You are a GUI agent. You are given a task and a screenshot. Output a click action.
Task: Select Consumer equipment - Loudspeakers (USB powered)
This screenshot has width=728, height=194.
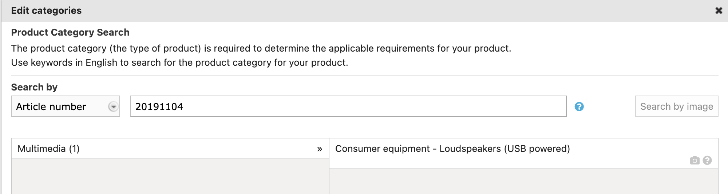(x=452, y=149)
